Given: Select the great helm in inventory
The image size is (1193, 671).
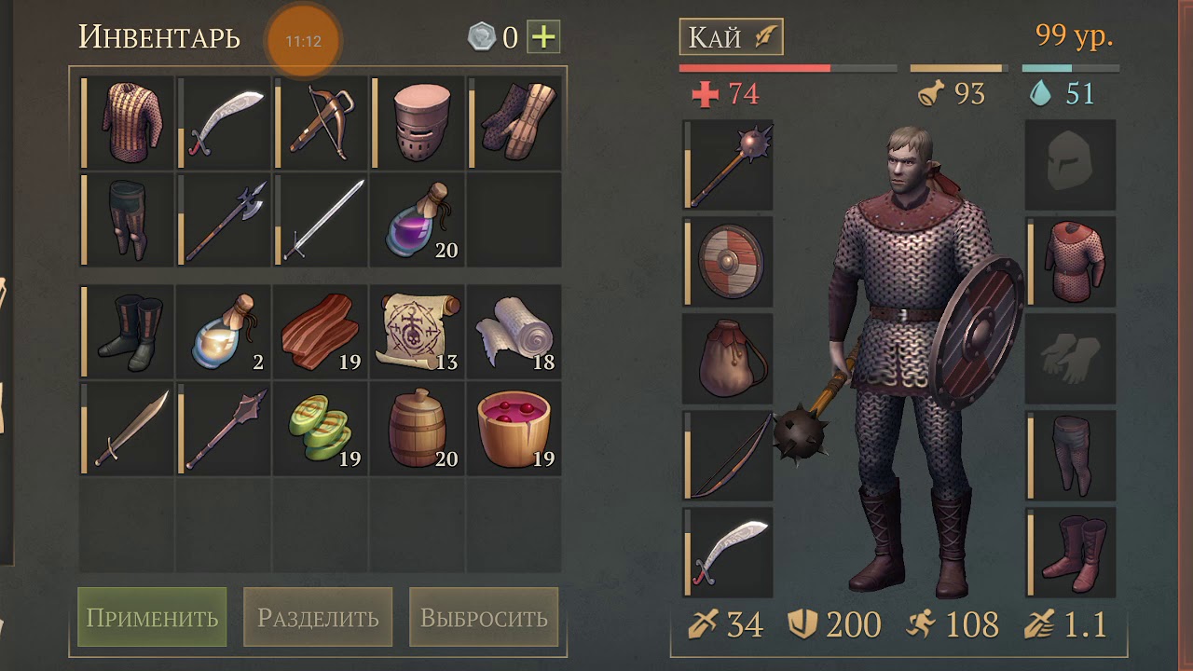Looking at the screenshot, I should tap(418, 122).
